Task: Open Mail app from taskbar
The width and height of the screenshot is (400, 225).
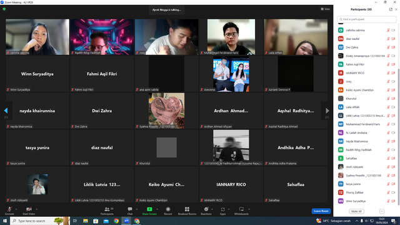Action: [106, 221]
